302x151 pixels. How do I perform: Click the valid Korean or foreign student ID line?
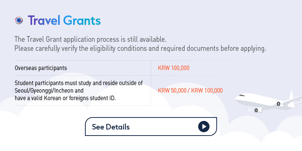pos(65,98)
